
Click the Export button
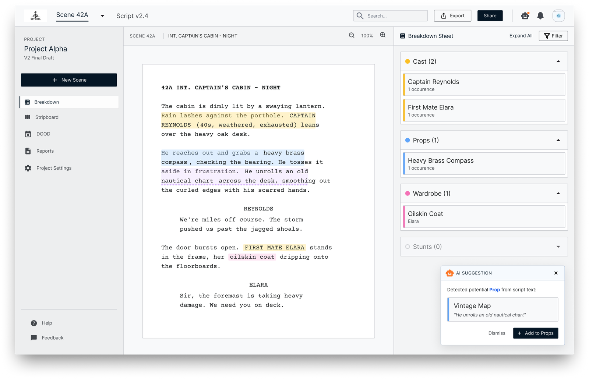tap(452, 16)
